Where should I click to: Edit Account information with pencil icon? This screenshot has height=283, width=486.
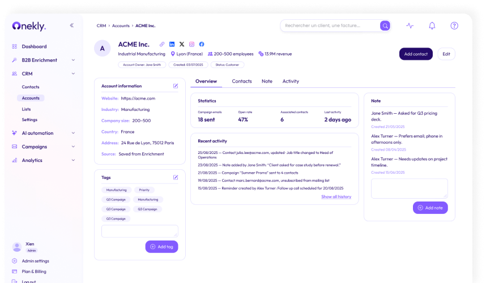[176, 86]
